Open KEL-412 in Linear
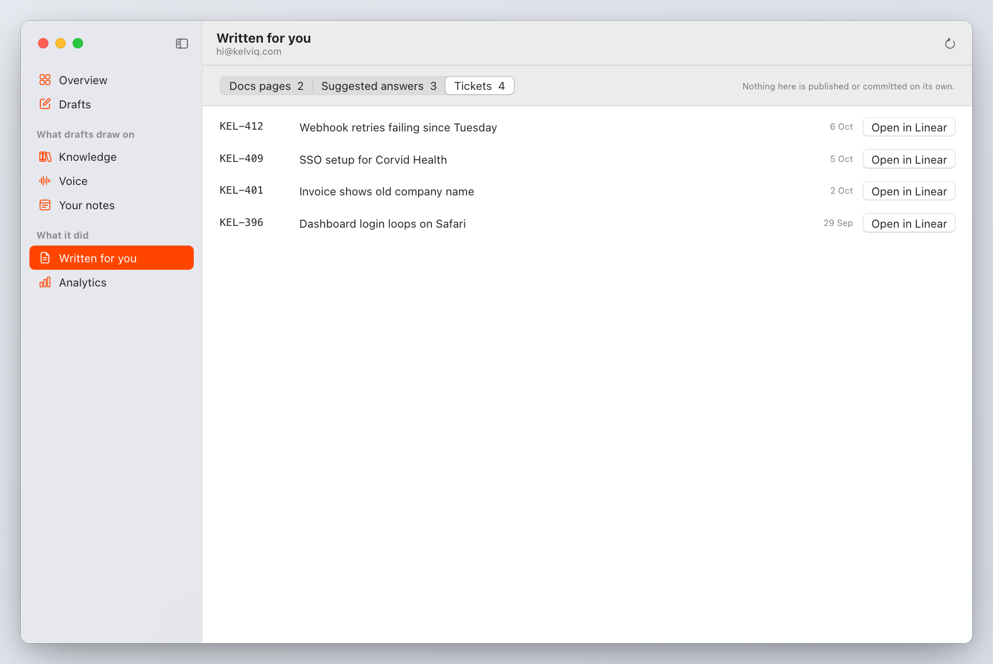The width and height of the screenshot is (993, 664). (909, 127)
